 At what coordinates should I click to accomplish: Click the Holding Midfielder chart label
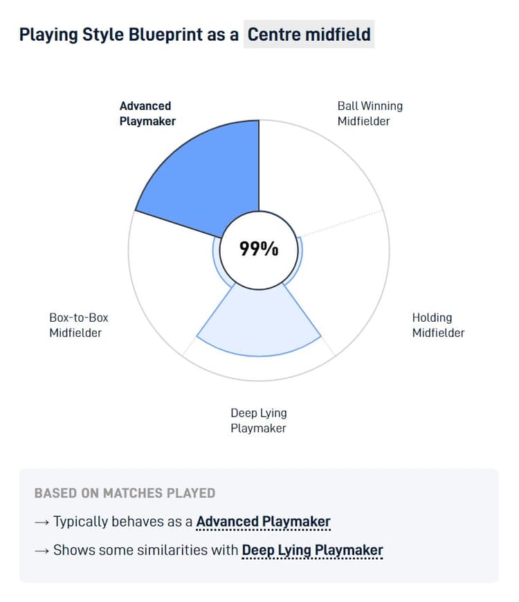tap(438, 325)
